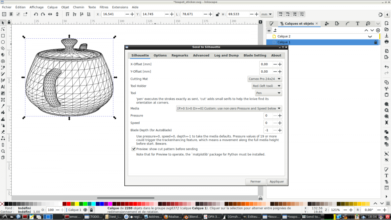Open the Media preset dropdown
The width and height of the screenshot is (391, 220).
point(229,108)
